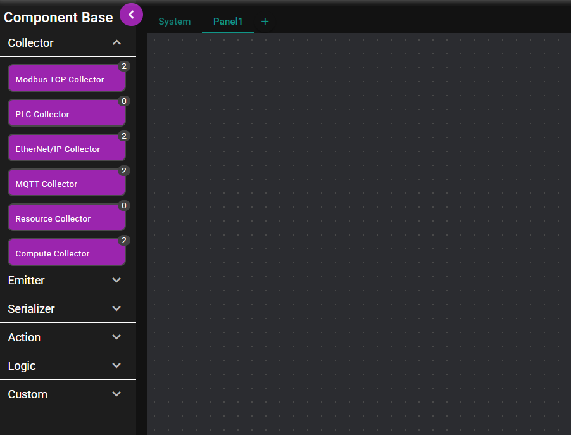Expand the Custom section
571x435 pixels.
point(116,394)
